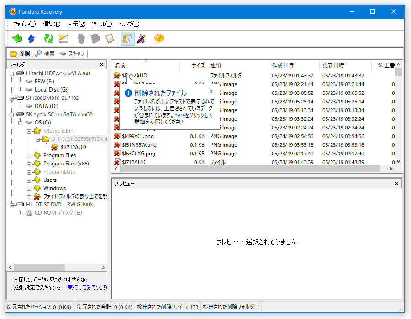Click the grayed-out trash bin Recover icon
Screen dimensions: 411x319
pos(81,39)
